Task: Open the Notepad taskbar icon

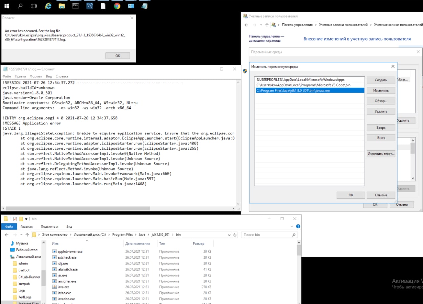Action: (x=144, y=6)
